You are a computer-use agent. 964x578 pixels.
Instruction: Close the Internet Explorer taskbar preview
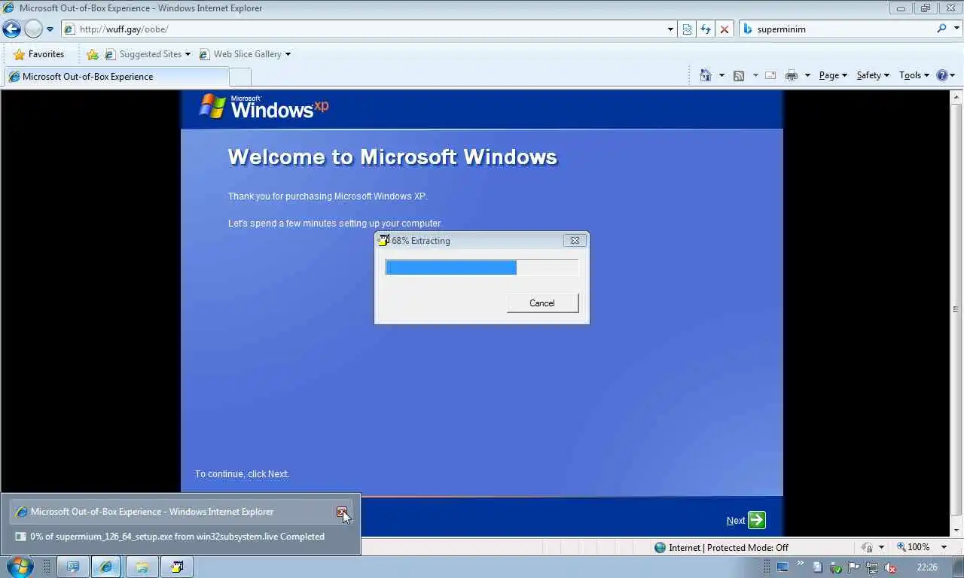[342, 512]
